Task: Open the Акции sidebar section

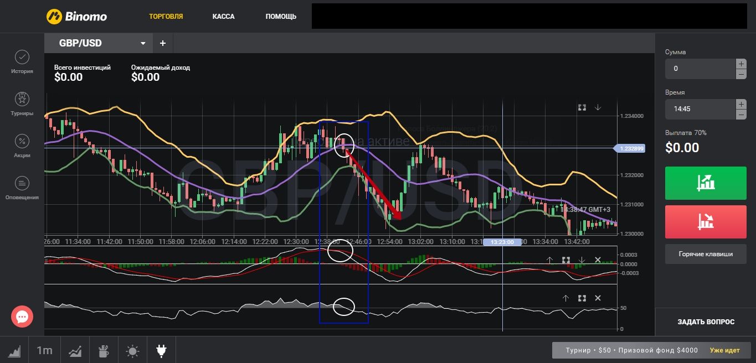Action: (22, 146)
